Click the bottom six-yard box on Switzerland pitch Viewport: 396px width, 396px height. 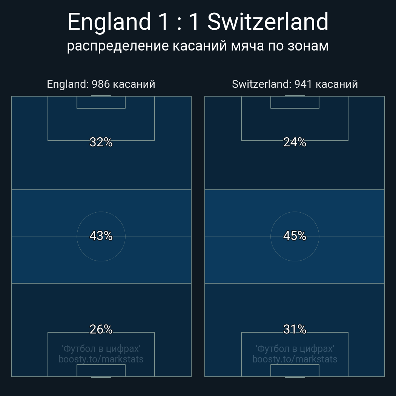tap(295, 370)
